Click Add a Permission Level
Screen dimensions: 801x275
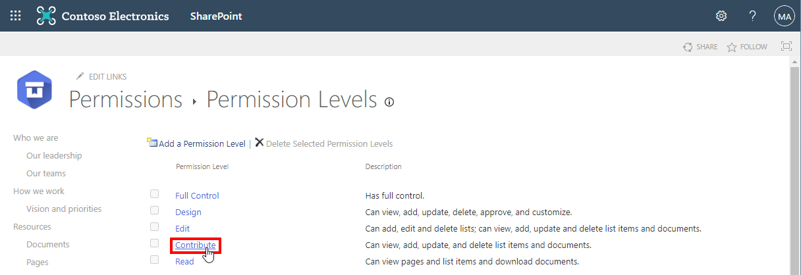[x=202, y=143]
